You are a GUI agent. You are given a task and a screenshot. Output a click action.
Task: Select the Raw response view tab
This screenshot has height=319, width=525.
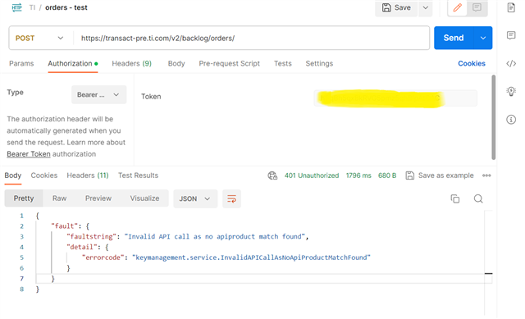tap(60, 198)
